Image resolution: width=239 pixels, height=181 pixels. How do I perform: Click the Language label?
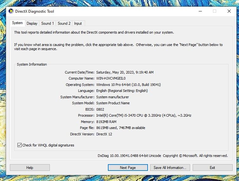86,91
